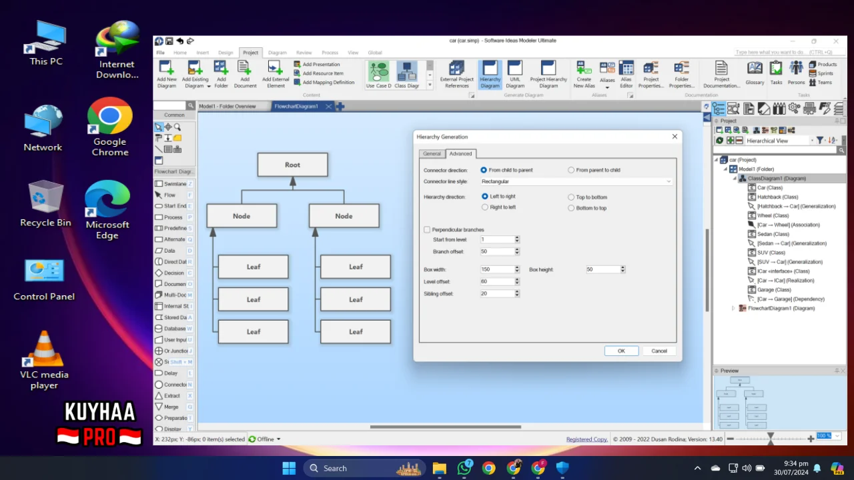Open the Diagram ribbon tab
Image resolution: width=854 pixels, height=480 pixels.
coord(278,53)
